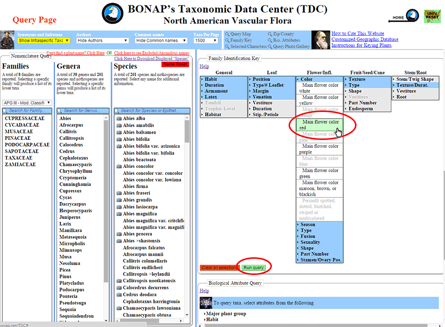Click the UNIV. RESET map icon
The height and width of the screenshot is (327, 445).
click(x=432, y=16)
